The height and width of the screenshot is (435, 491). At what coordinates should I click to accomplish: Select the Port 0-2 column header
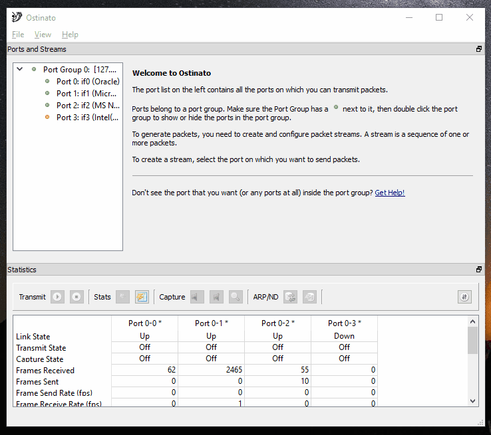coord(277,323)
